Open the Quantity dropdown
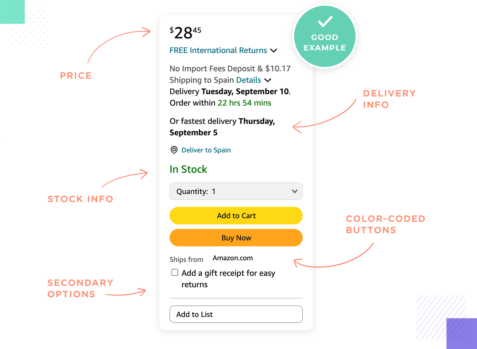477x349 pixels. click(x=236, y=191)
